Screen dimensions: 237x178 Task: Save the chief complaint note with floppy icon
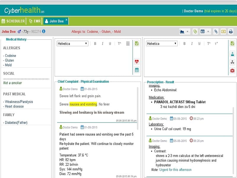click(137, 43)
